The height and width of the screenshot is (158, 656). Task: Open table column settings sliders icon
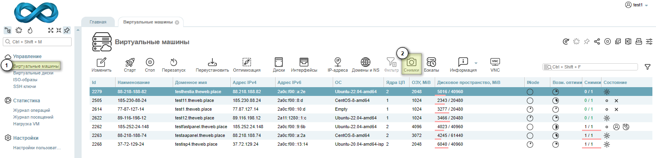[649, 41]
